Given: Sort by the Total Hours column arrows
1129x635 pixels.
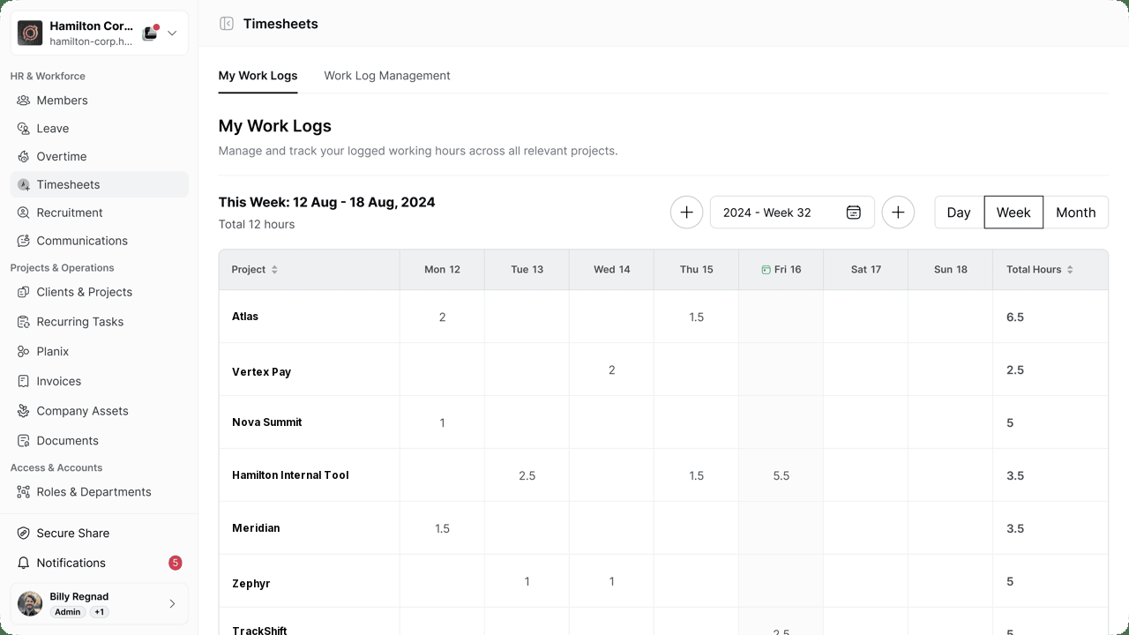Looking at the screenshot, I should pyautogui.click(x=1070, y=270).
